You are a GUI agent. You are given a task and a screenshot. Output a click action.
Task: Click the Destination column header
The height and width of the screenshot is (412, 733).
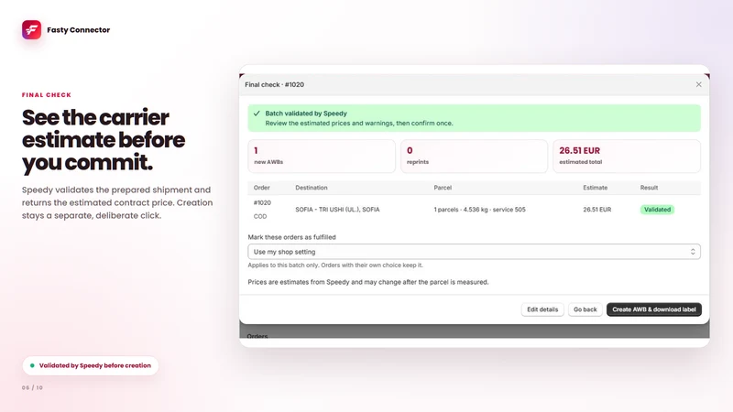312,188
